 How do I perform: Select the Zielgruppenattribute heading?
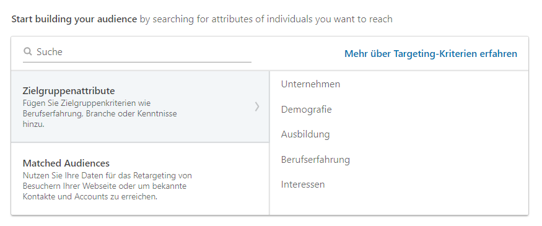click(x=69, y=90)
